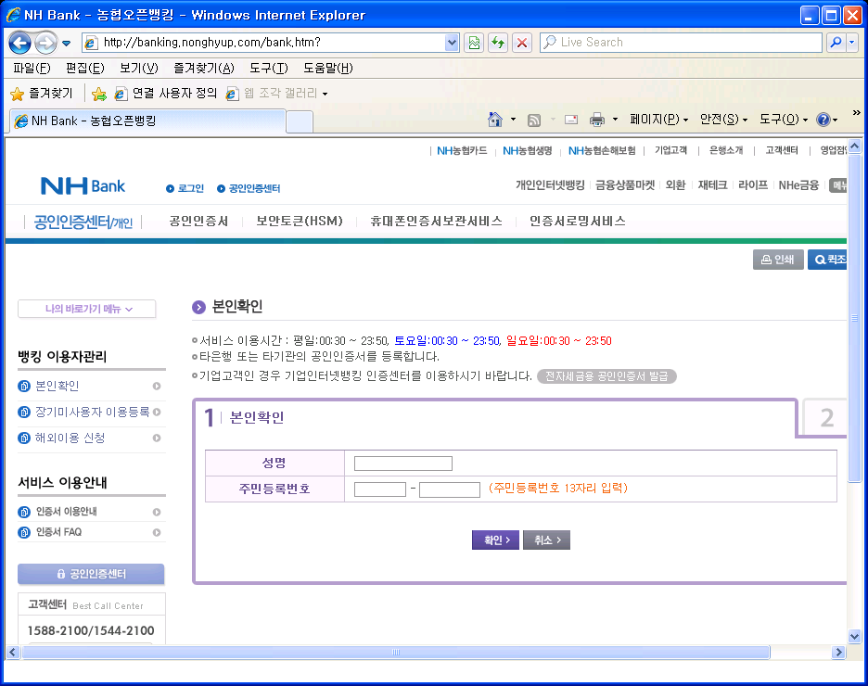Open the Home icon dropdown arrow
The image size is (868, 686).
tap(513, 120)
